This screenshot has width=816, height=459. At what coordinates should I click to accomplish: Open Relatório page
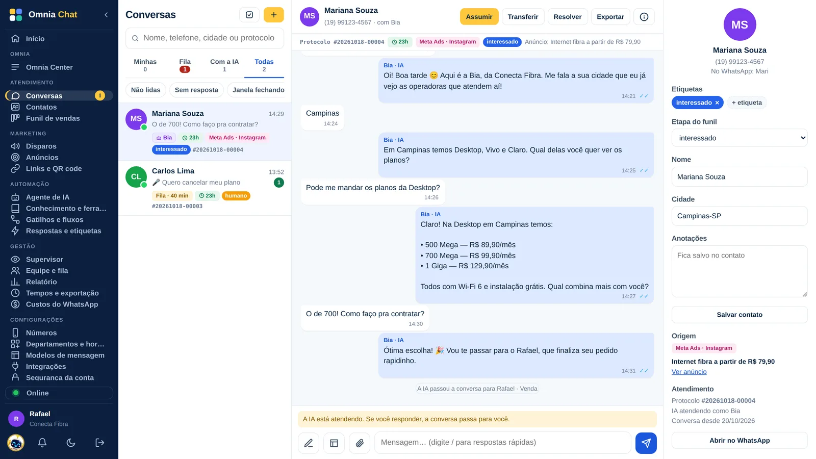59,282
